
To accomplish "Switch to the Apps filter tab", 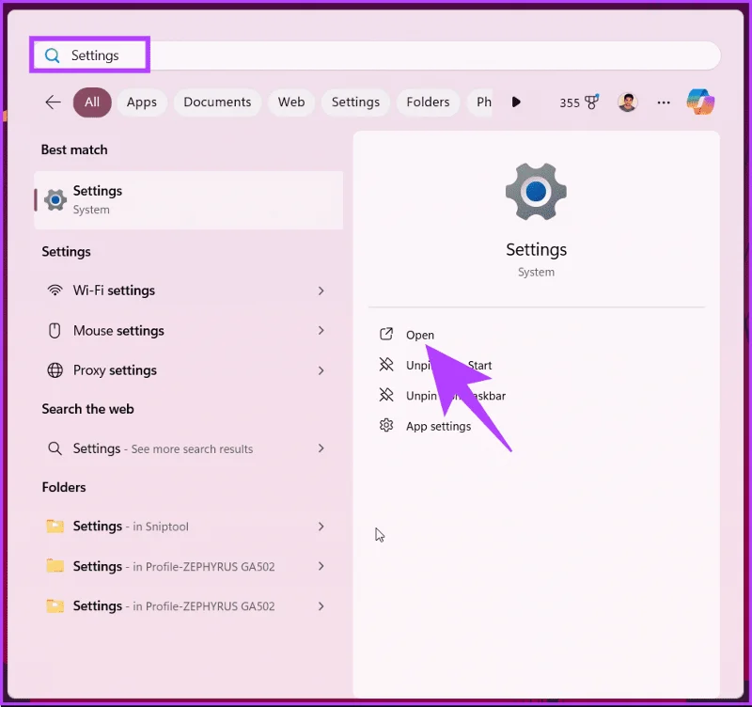I will (x=142, y=102).
